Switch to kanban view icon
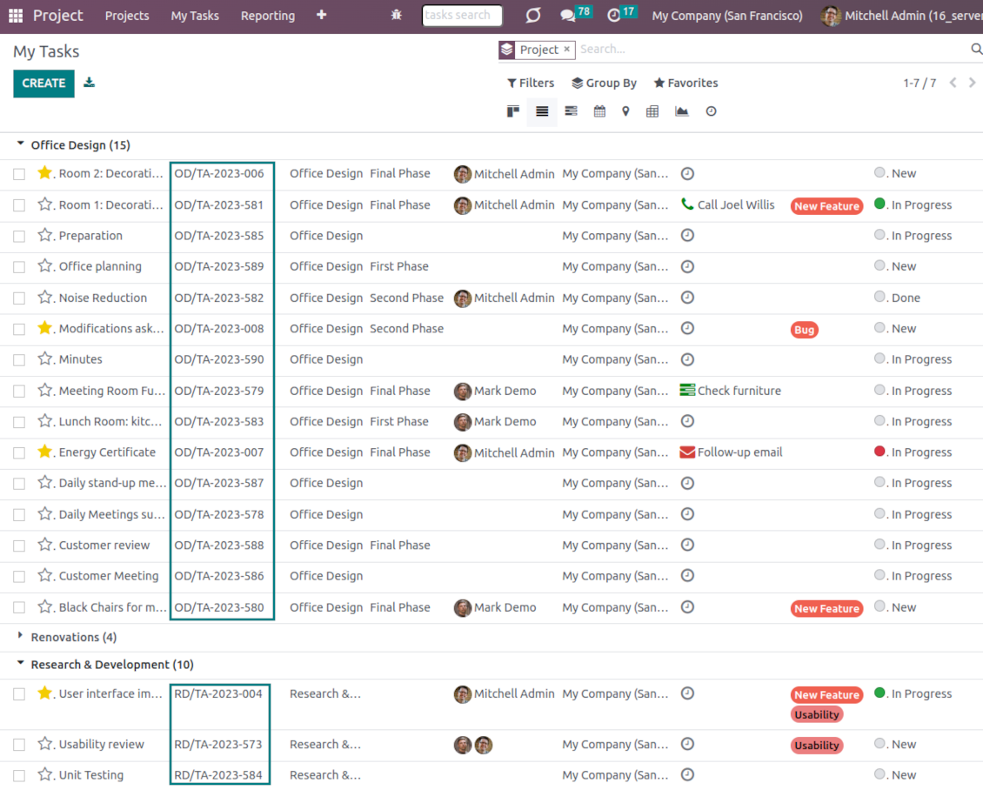Image resolution: width=983 pixels, height=790 pixels. [x=513, y=111]
